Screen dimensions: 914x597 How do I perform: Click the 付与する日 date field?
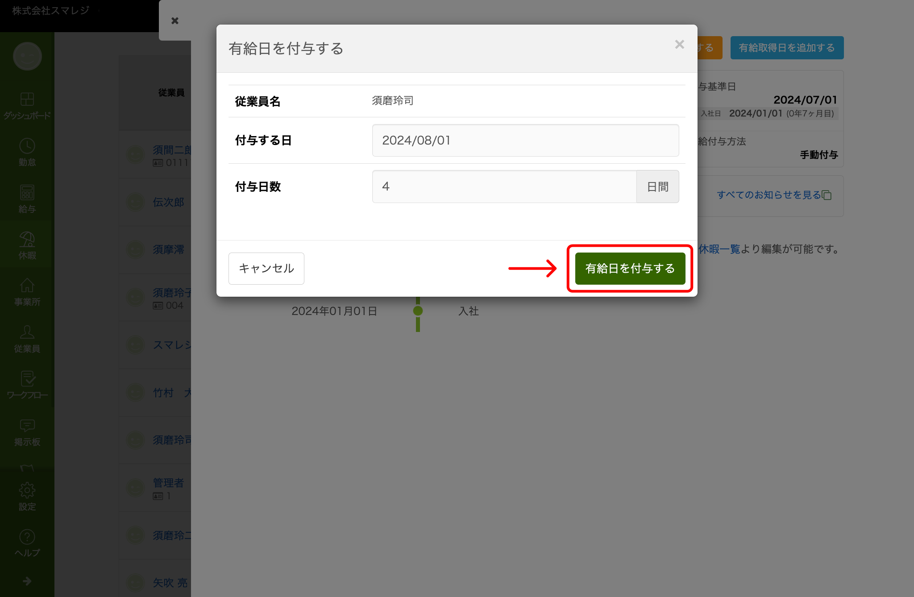tap(525, 141)
